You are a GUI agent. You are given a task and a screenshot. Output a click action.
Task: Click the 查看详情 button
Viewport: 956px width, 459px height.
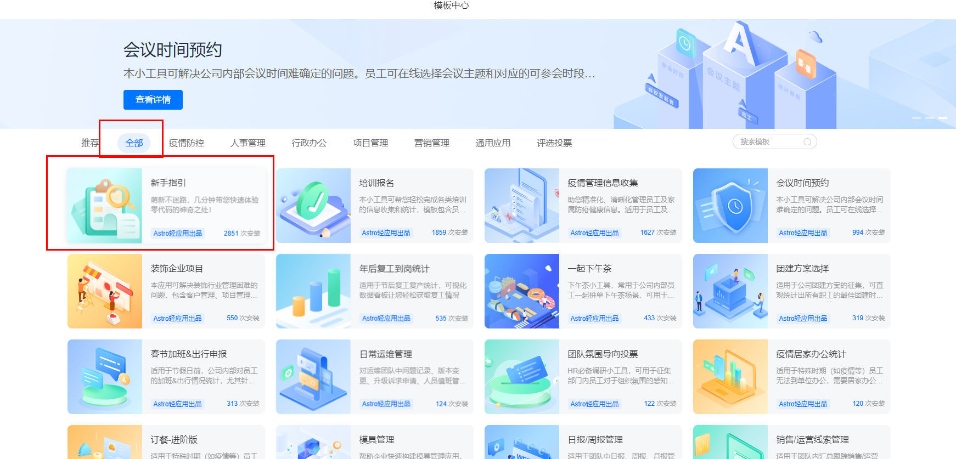tap(153, 100)
